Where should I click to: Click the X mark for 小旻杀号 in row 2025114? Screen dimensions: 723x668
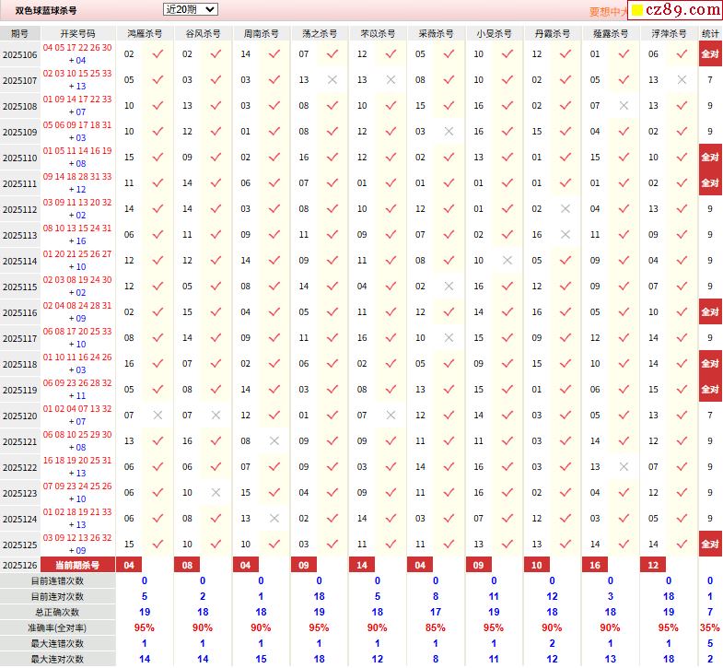point(507,261)
